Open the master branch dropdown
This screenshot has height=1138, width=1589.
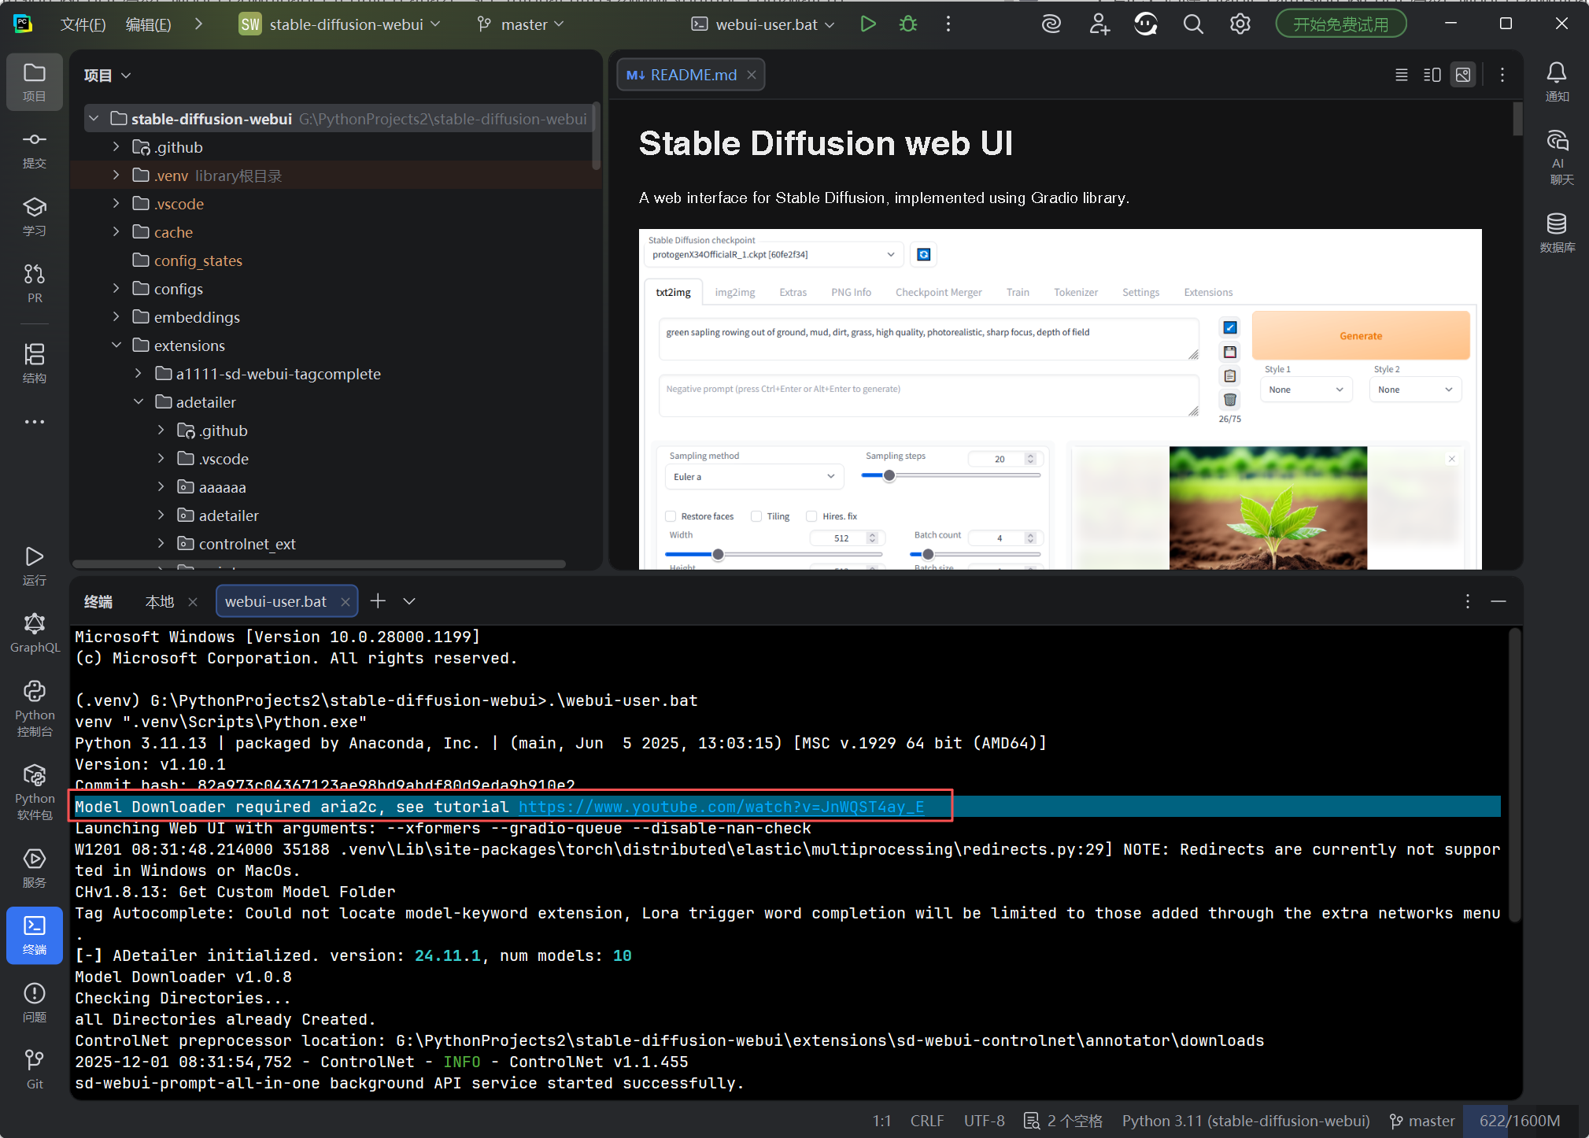click(x=519, y=24)
